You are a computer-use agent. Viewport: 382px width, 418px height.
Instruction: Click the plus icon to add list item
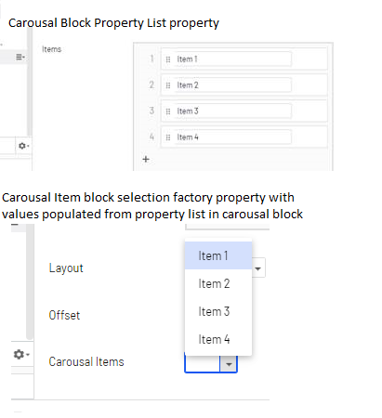pyautogui.click(x=146, y=159)
